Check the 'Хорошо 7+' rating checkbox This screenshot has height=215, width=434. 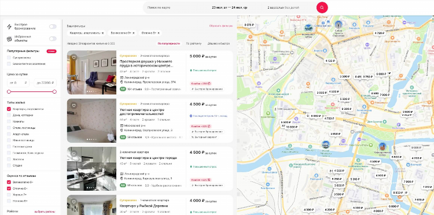point(9,195)
